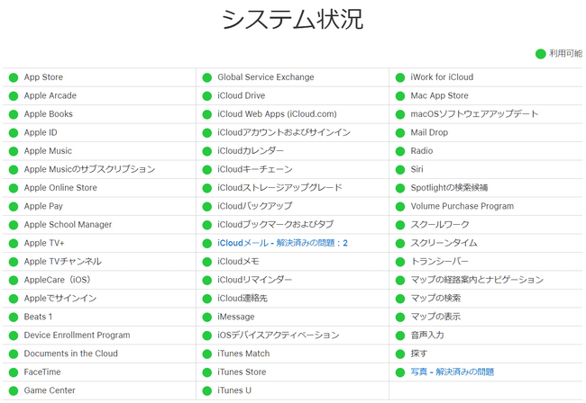This screenshot has width=586, height=403.
Task: Click the green dot next to FaceTime
Action: tap(14, 372)
